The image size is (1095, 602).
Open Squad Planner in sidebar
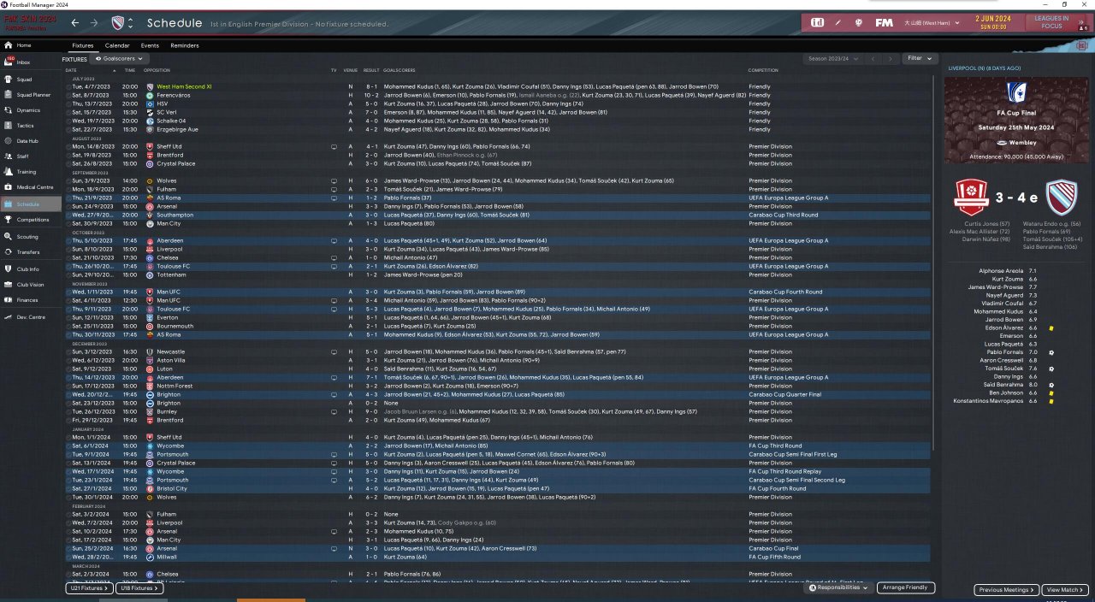(31, 95)
